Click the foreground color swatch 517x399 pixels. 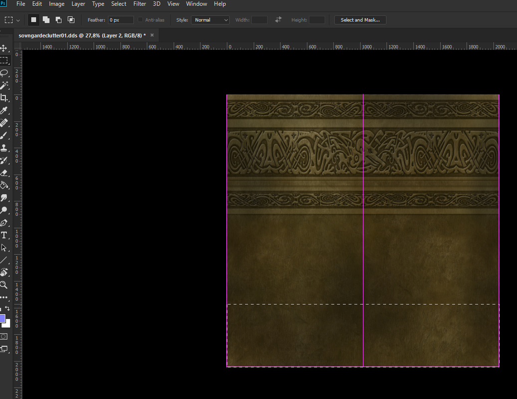(2, 318)
